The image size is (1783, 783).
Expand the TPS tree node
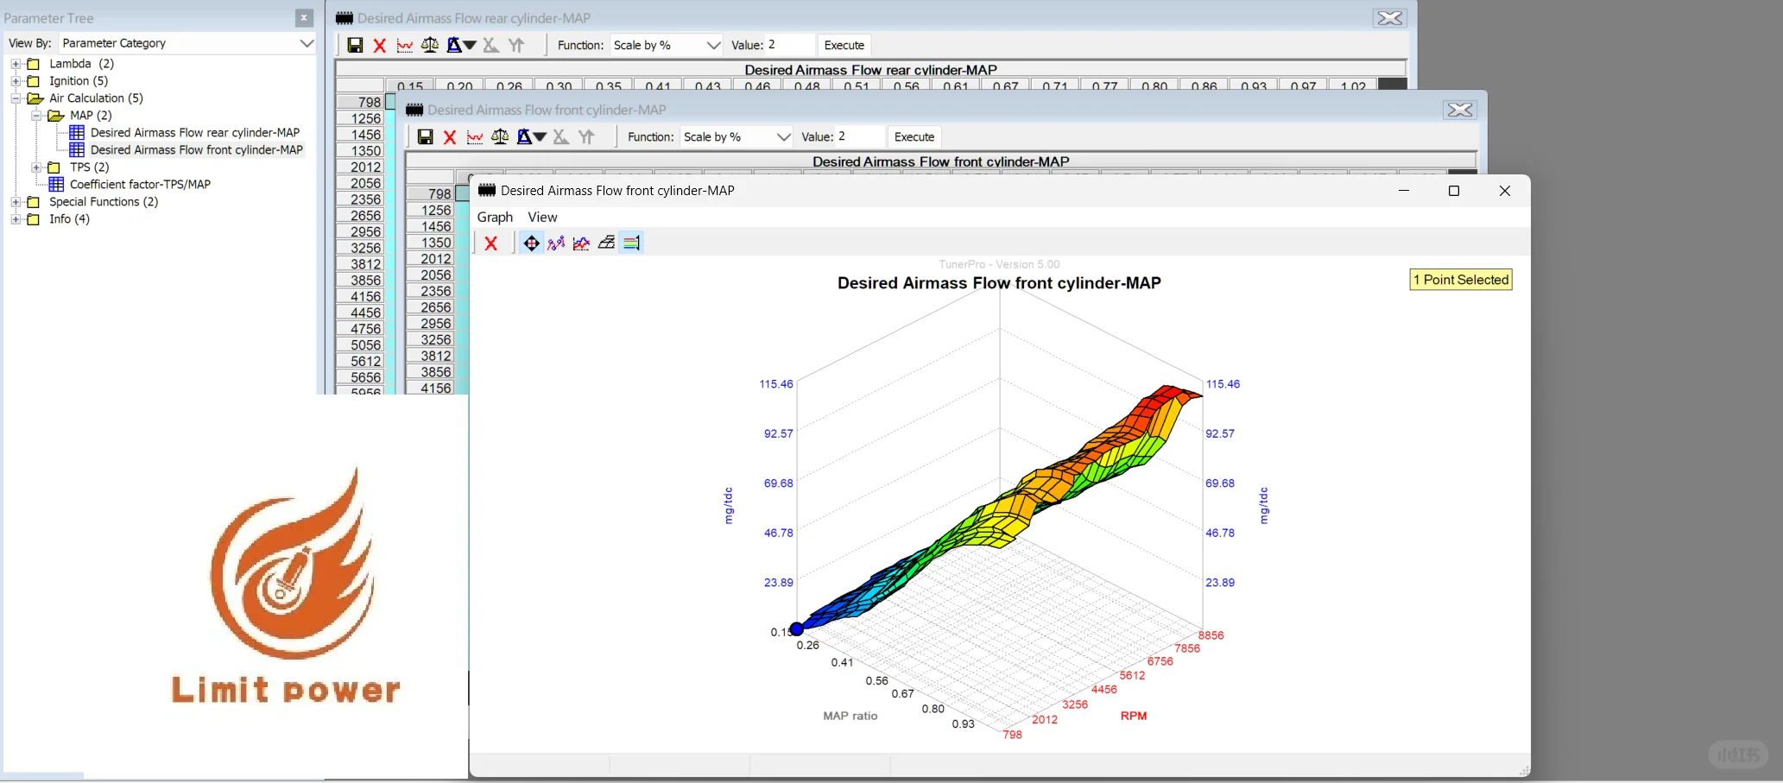click(36, 167)
